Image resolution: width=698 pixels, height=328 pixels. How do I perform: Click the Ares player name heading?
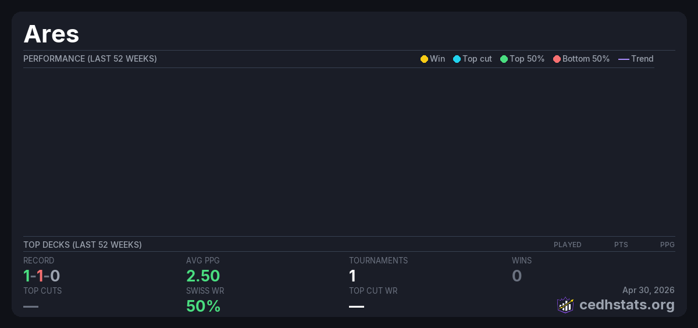click(x=51, y=34)
